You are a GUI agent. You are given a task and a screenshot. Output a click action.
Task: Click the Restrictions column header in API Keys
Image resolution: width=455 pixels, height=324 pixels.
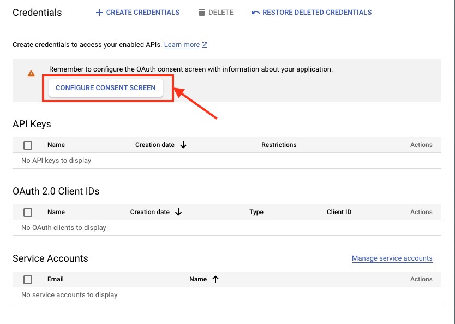coord(279,145)
